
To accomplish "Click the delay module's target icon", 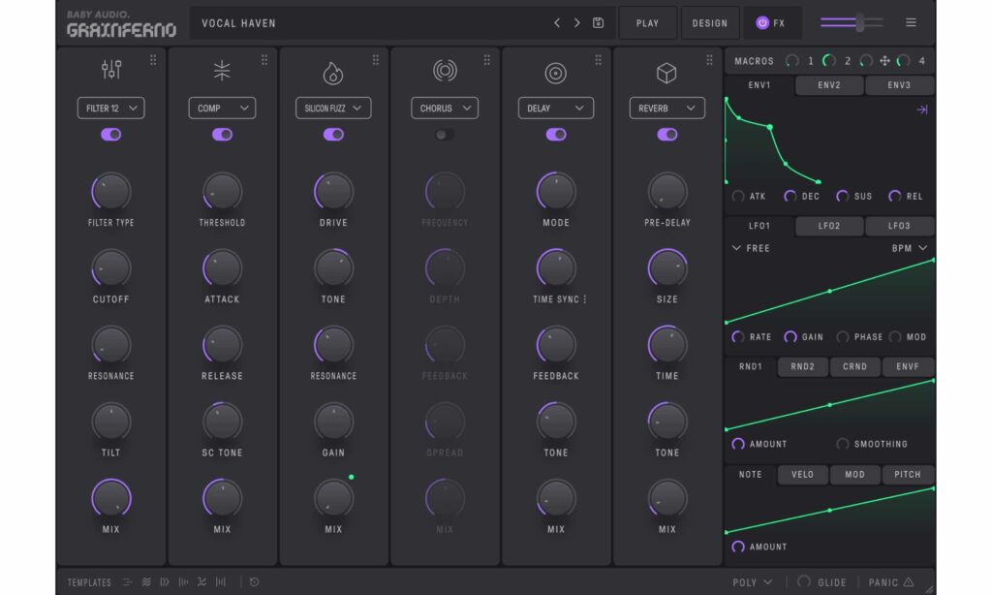I will click(x=555, y=71).
